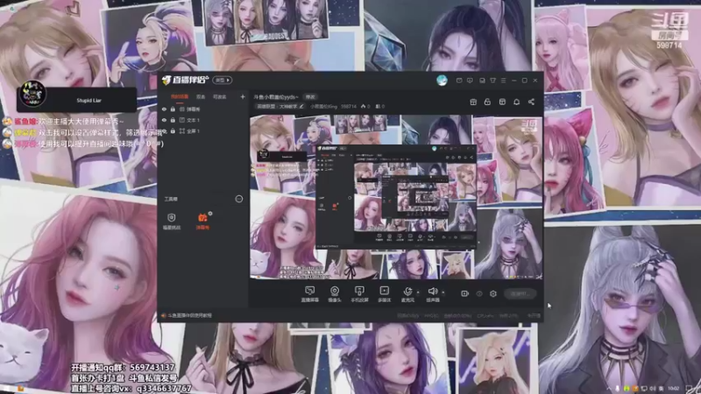Click the wallet-shaped icon in the title bar
This screenshot has width=701, height=394.
[482, 81]
